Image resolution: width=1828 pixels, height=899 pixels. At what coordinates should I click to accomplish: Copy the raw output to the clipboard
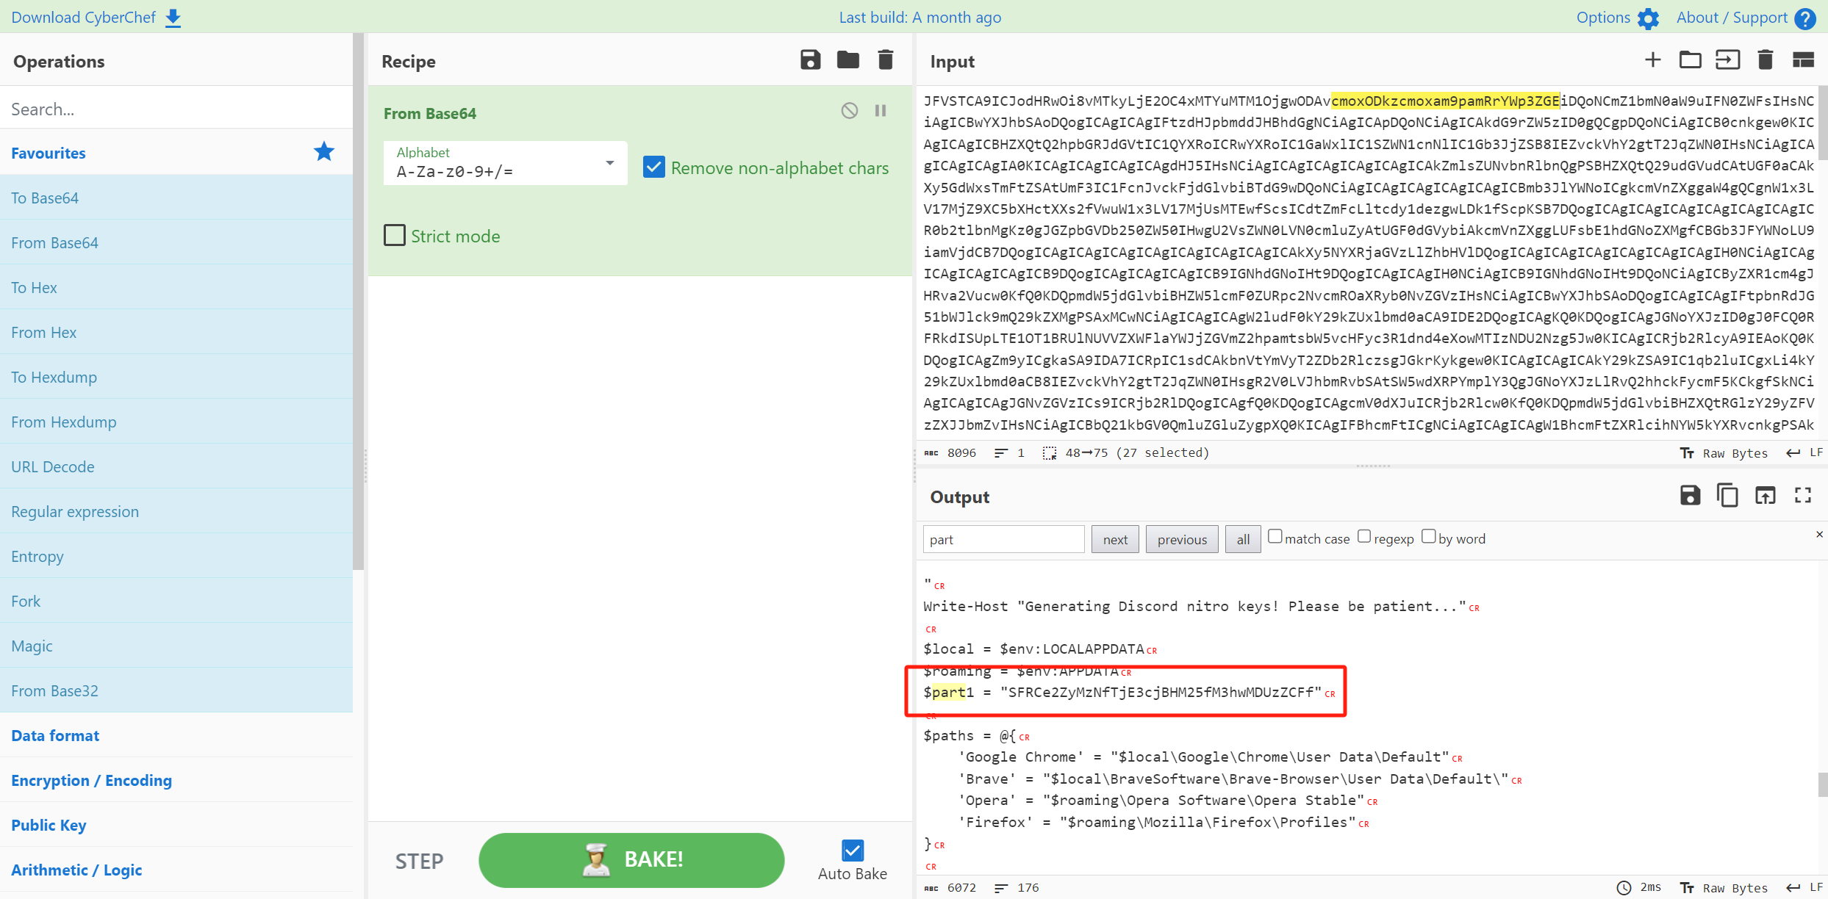(x=1727, y=496)
